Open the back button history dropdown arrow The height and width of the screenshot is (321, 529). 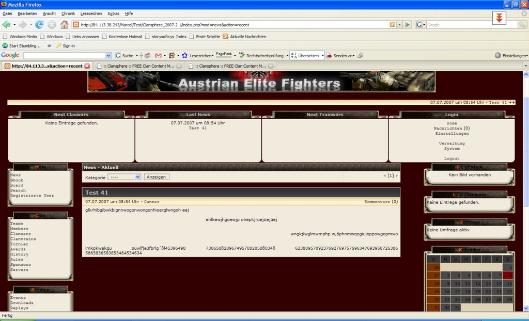pyautogui.click(x=14, y=25)
